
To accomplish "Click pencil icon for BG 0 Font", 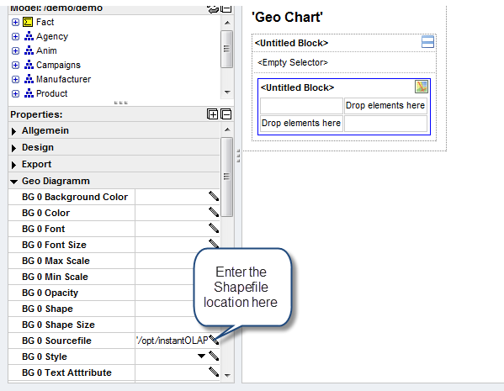I will [214, 228].
